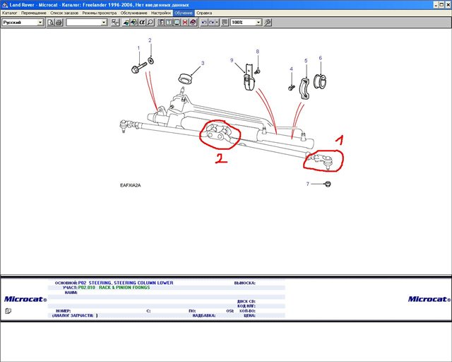Open the Каталог menu

(9, 13)
